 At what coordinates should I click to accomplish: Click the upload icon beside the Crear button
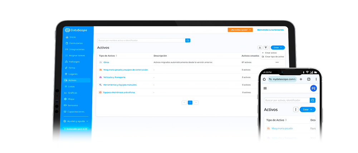coord(266,47)
